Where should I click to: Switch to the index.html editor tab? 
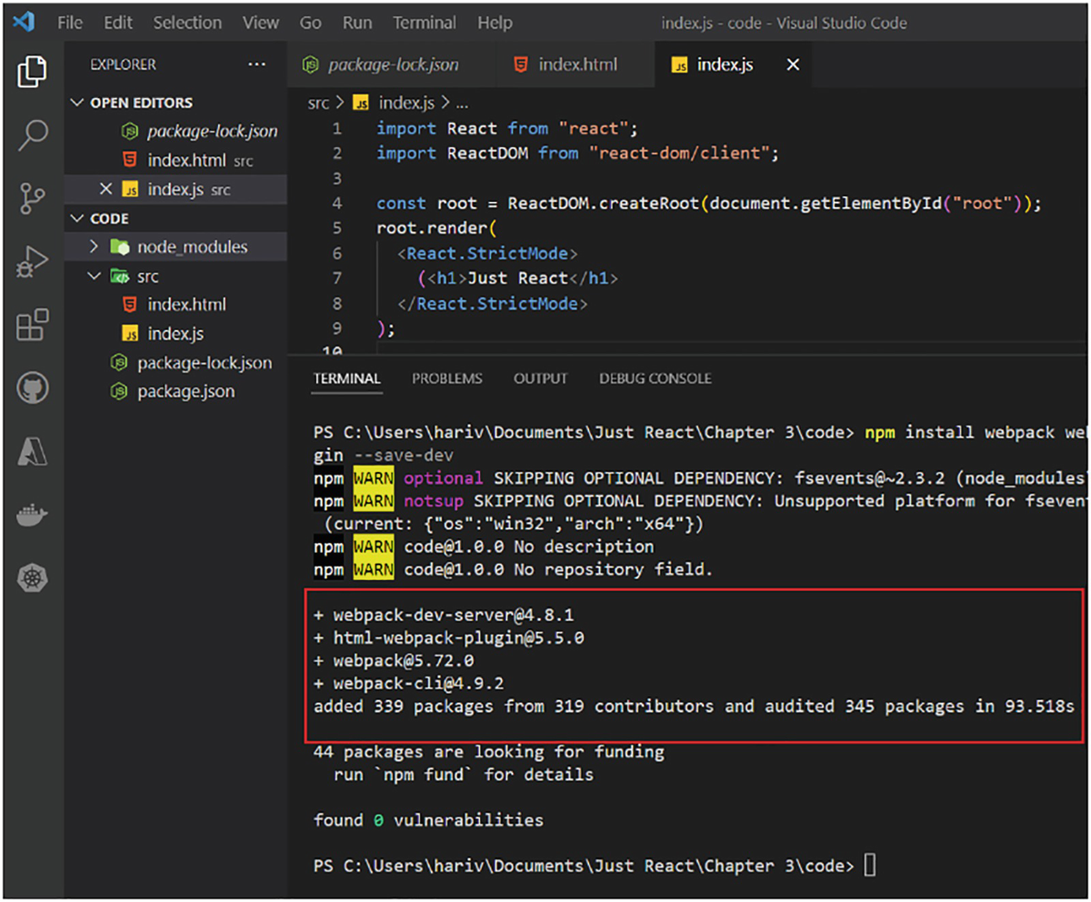point(576,65)
